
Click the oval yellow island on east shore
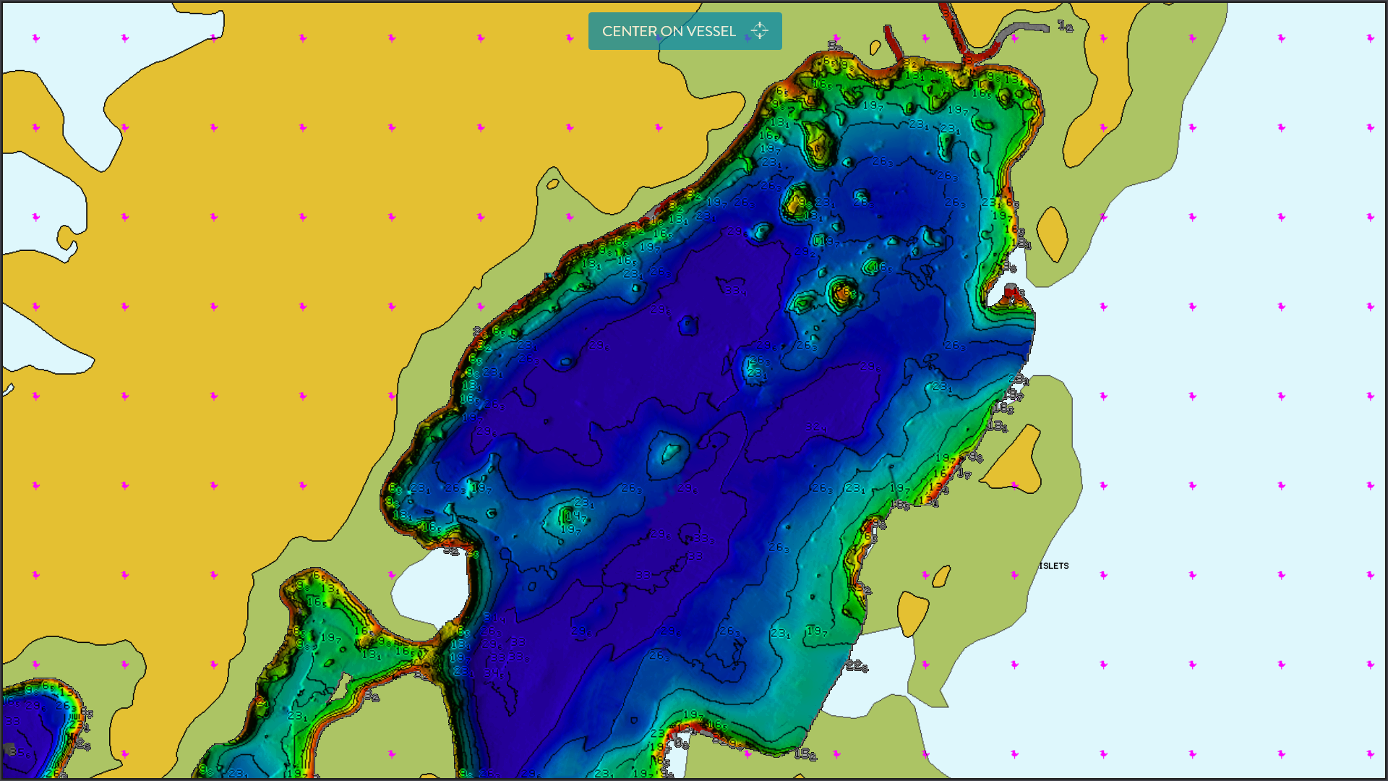pos(1052,234)
